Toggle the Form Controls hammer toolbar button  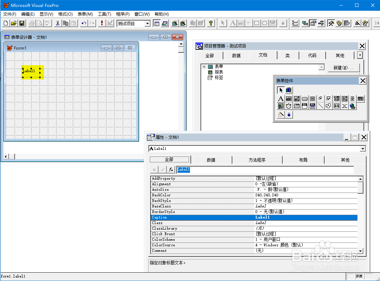click(331, 23)
